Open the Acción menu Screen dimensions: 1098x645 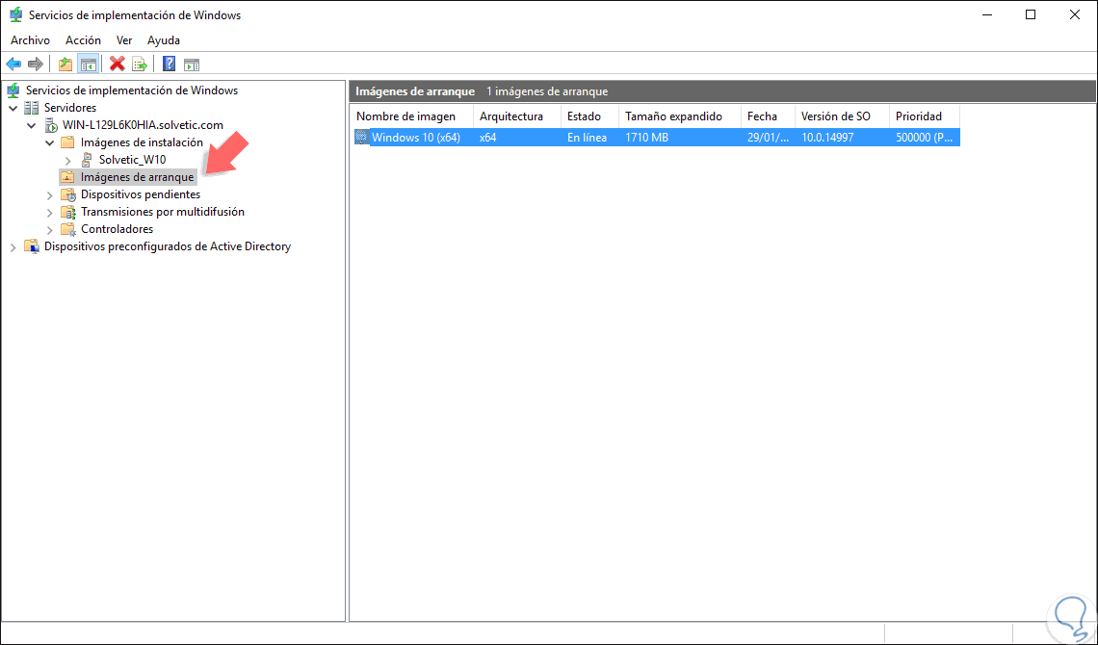(84, 40)
